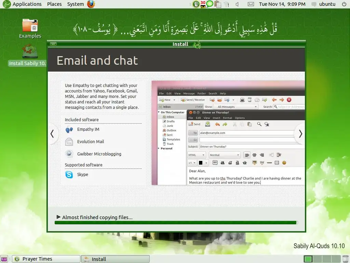Screen dimensions: 350x263
Task: Click the red 30 date tray indicator
Action: (x=203, y=4)
